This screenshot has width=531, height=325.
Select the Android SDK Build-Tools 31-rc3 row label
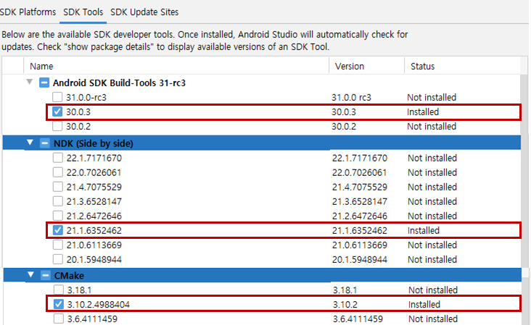119,83
